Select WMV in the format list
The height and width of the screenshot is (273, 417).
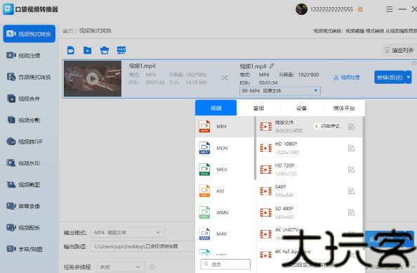pyautogui.click(x=225, y=212)
